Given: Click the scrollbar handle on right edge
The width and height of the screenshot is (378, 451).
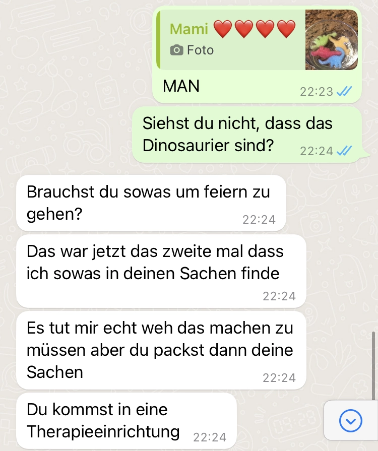Looking at the screenshot, I should click(373, 366).
